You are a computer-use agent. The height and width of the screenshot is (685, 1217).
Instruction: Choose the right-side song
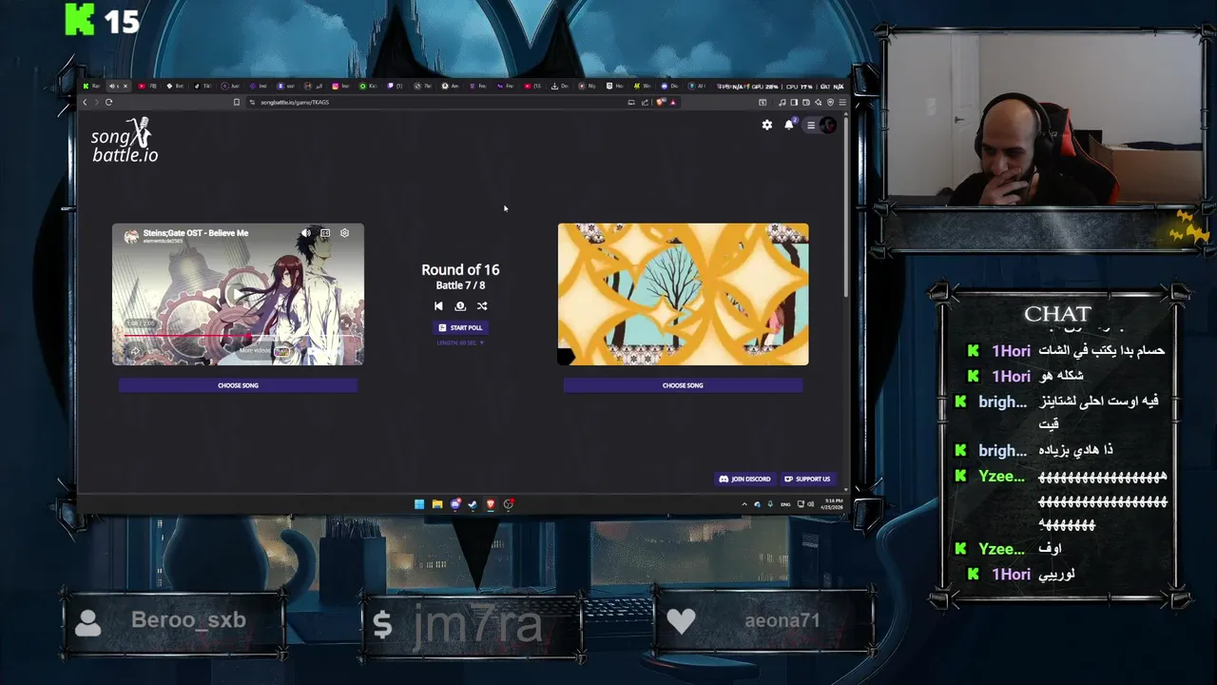click(683, 385)
